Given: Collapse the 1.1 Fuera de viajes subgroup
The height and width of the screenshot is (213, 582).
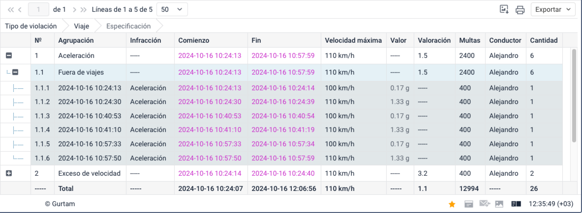Looking at the screenshot, I should [15, 73].
